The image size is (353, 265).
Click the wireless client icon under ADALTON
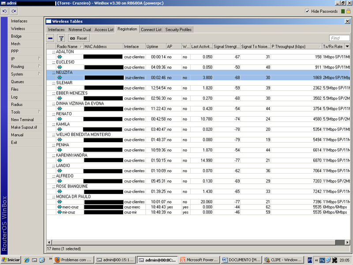(60, 57)
